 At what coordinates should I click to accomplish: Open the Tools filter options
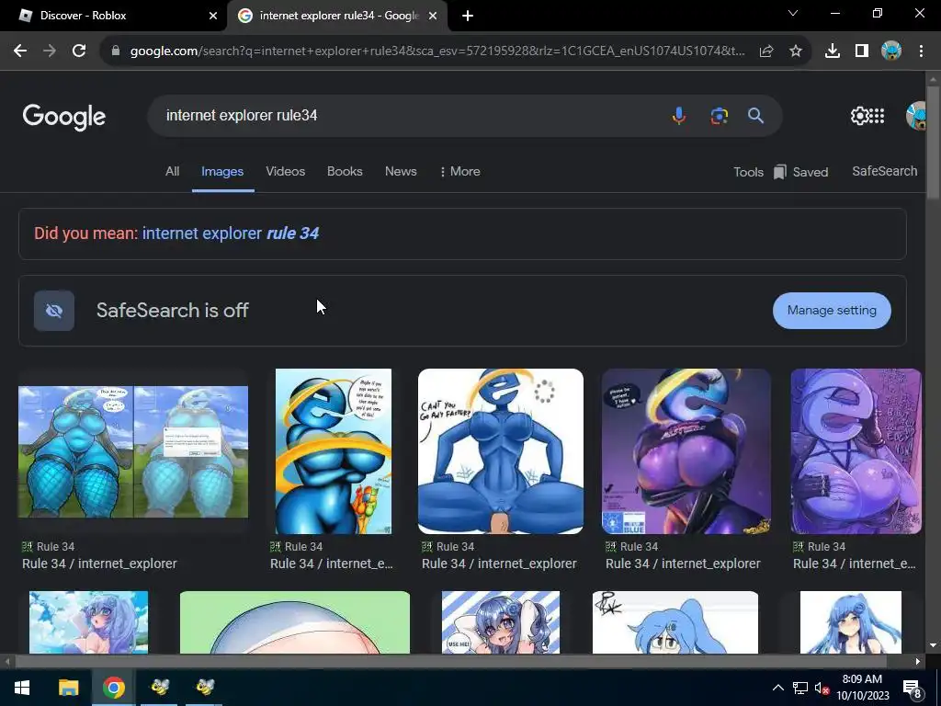click(748, 172)
